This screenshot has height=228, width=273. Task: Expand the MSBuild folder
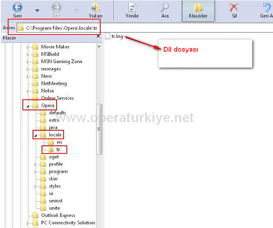click(x=28, y=55)
